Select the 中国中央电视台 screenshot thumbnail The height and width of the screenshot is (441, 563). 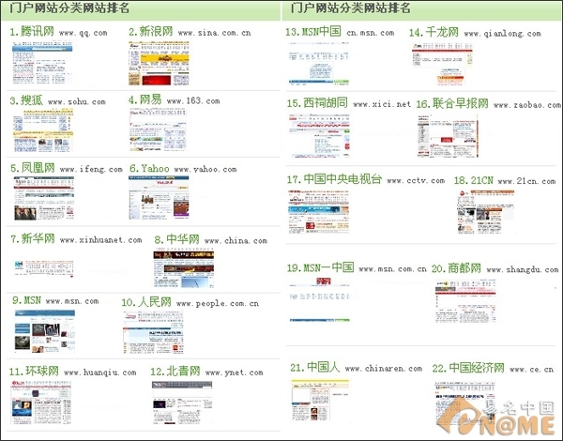pyautogui.click(x=318, y=212)
